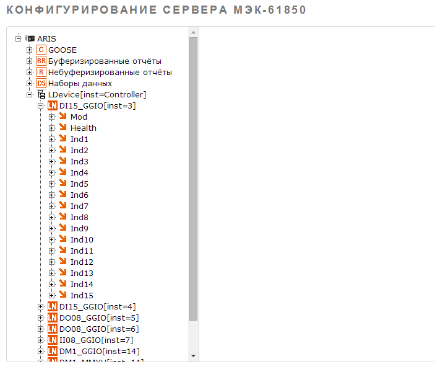This screenshot has width=435, height=369.
Task: Select the Ind13 tree label
Action: coord(82,273)
